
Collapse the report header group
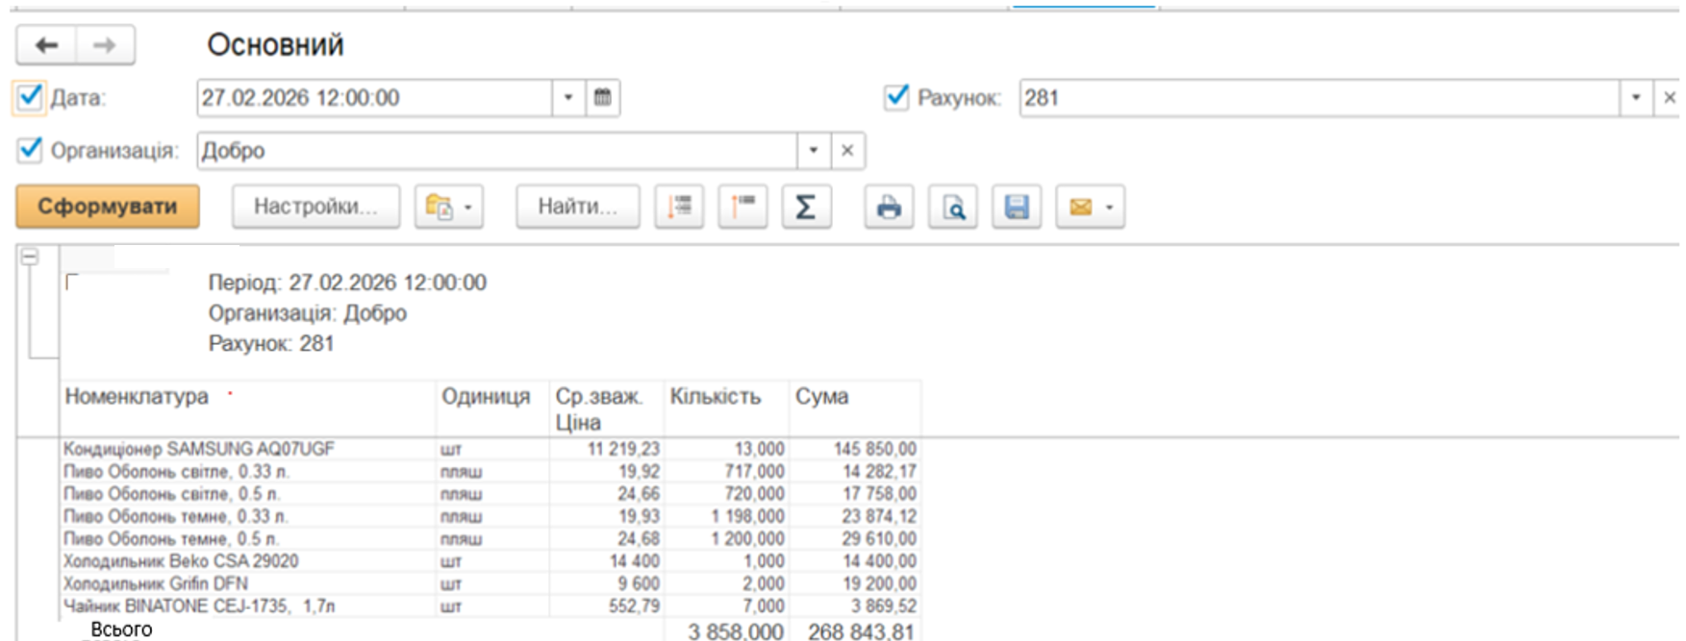tap(30, 257)
